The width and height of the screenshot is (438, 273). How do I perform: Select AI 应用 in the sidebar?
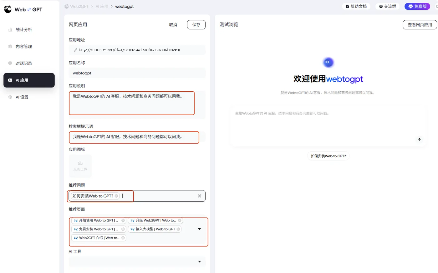click(29, 80)
